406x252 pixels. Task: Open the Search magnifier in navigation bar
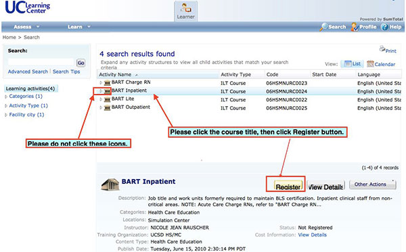click(323, 26)
